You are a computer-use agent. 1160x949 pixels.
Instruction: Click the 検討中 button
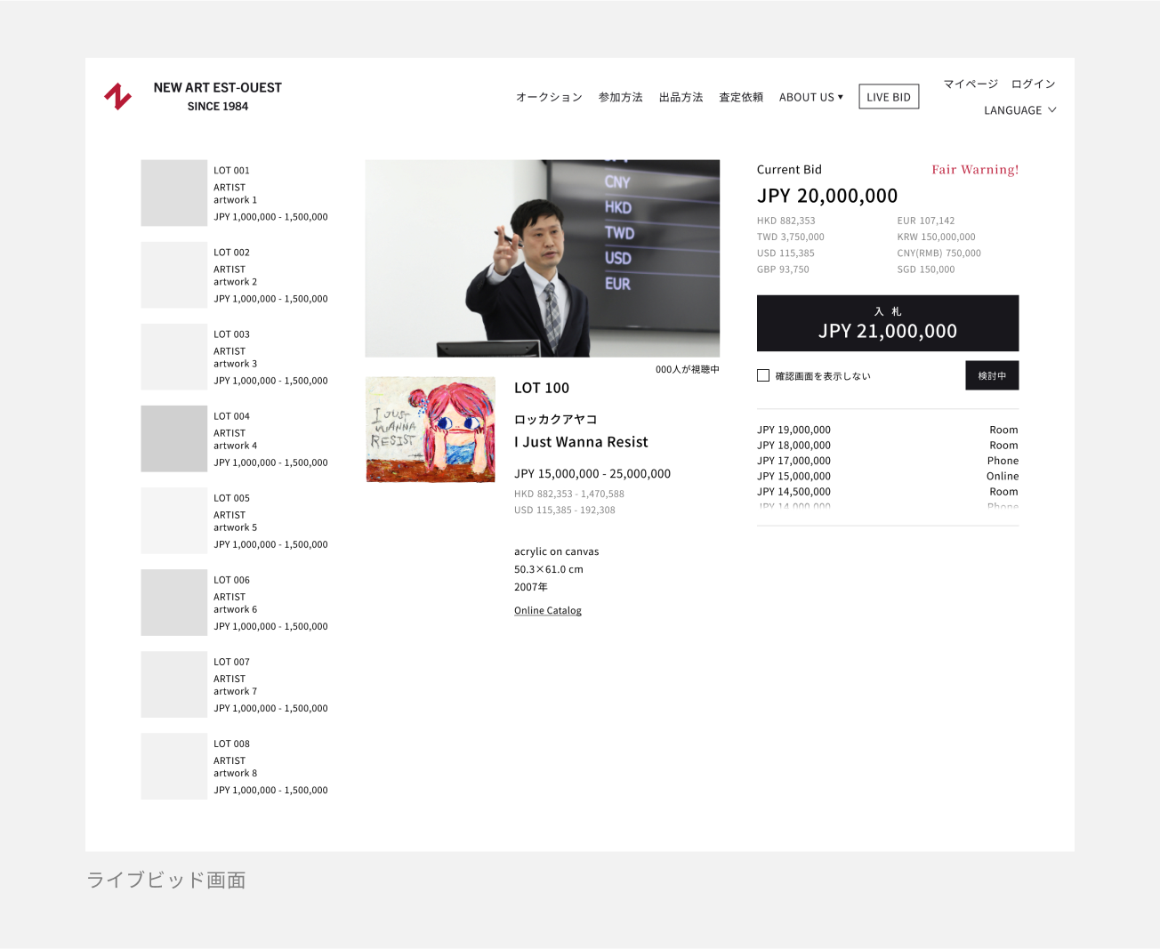(992, 375)
